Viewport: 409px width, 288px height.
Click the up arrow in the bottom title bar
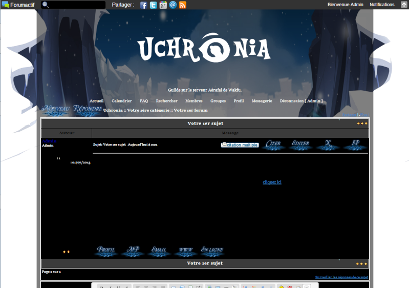[x=365, y=264]
